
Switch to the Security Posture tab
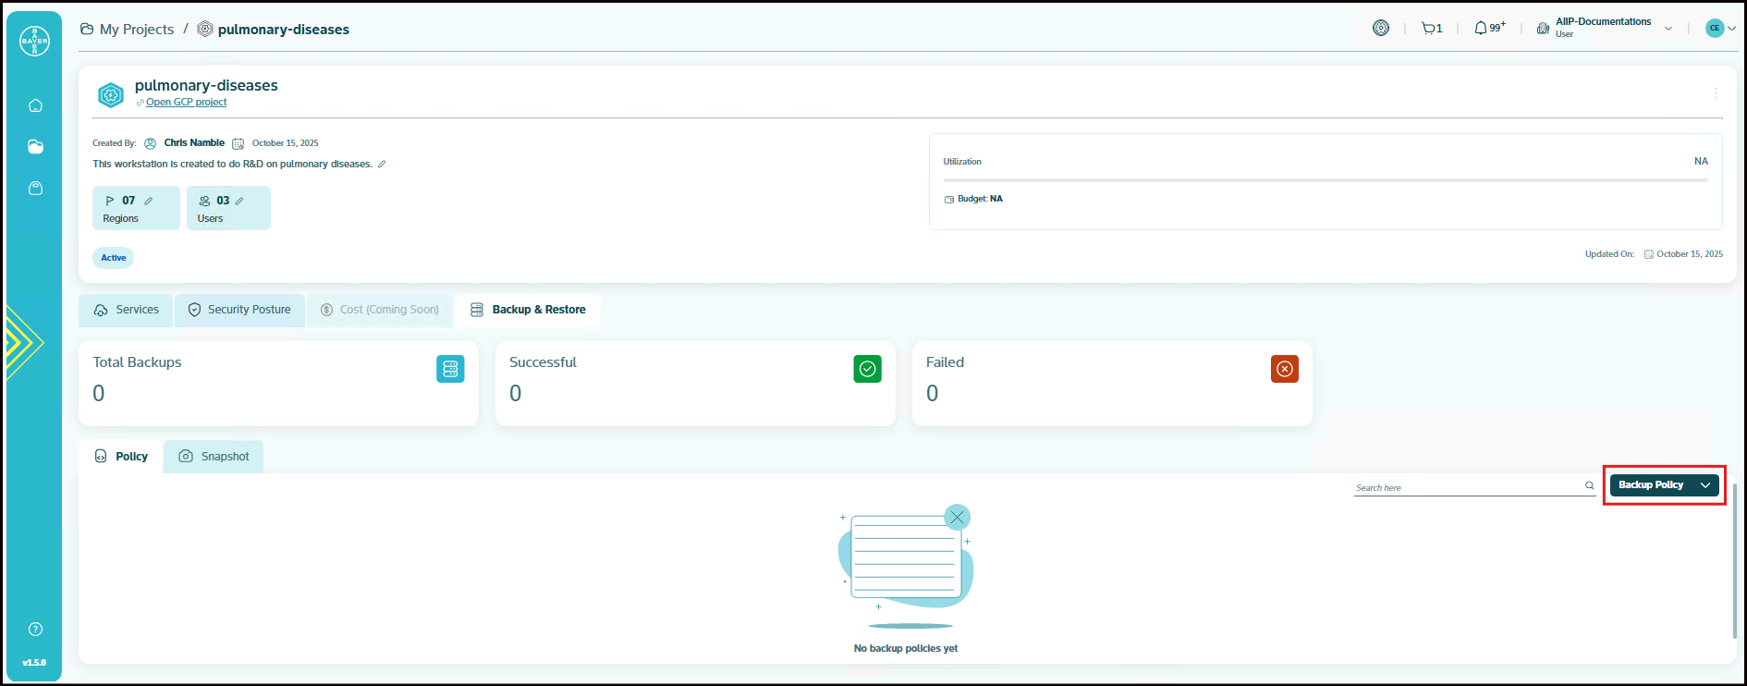pos(239,311)
